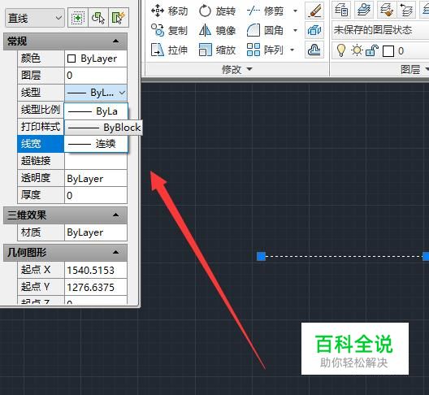Select the Stretch (拉伸) tool

click(169, 50)
